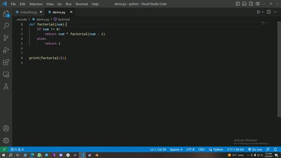Image resolution: width=281 pixels, height=158 pixels.
Task: Open the notifications bell in status bar
Action: tap(275, 149)
